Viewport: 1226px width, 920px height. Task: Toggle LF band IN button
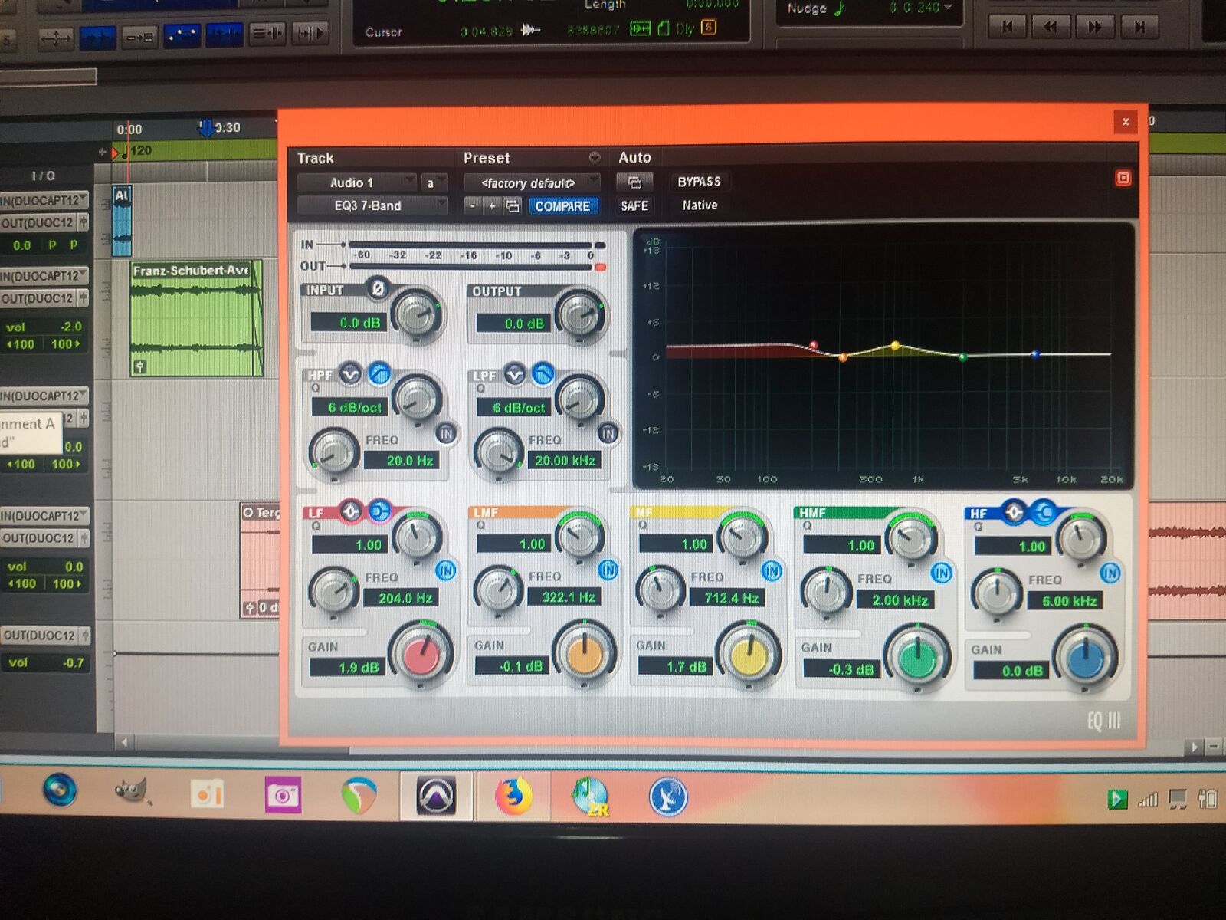(446, 570)
